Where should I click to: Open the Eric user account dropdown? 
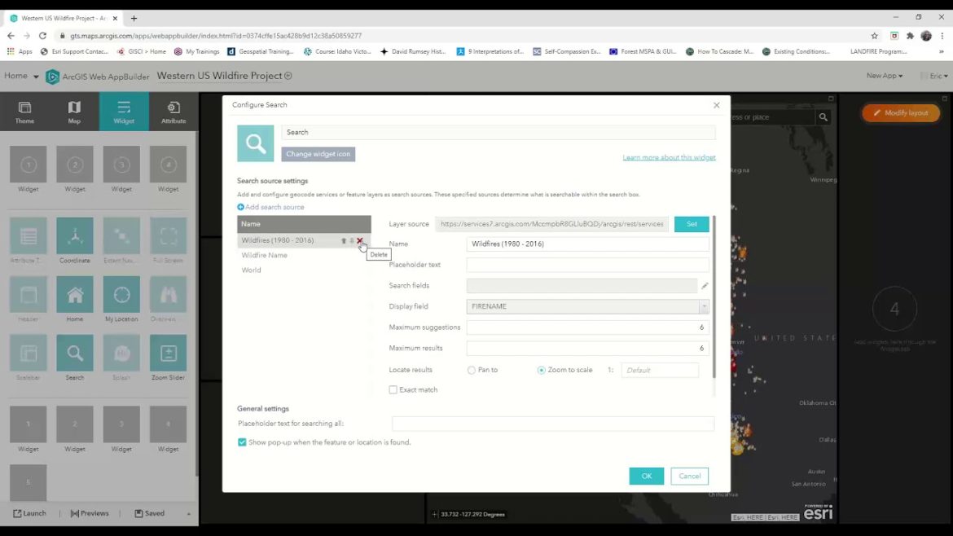pos(938,76)
